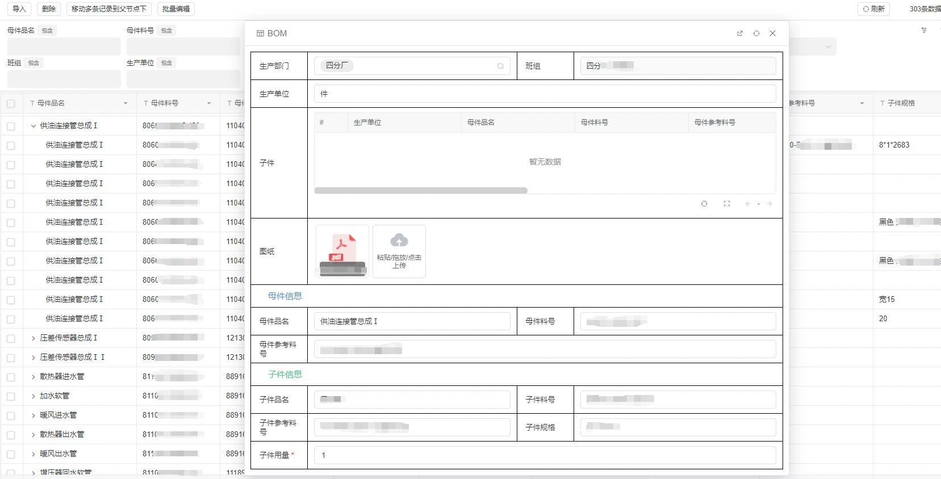Close the BOM dialog
The image size is (941, 479).
click(772, 33)
